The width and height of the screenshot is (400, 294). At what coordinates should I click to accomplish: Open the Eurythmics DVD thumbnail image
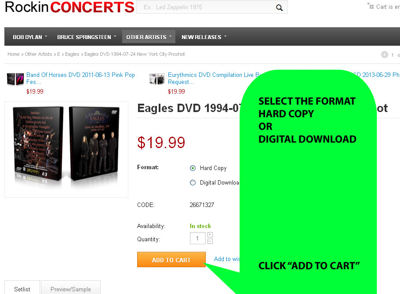(157, 79)
